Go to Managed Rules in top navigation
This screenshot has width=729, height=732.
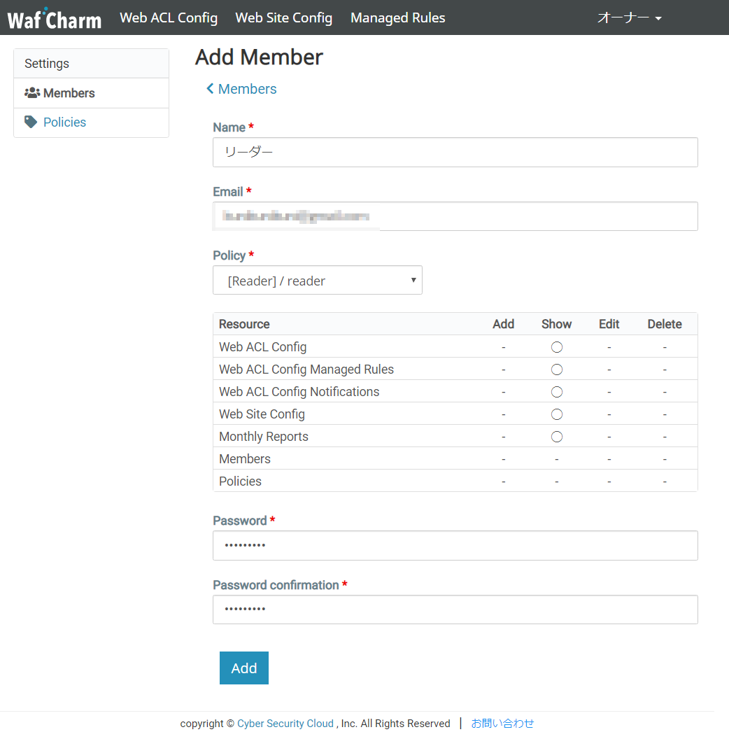397,18
